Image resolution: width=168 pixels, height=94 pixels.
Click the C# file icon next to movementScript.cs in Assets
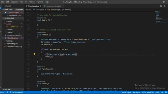[x=6, y=35]
